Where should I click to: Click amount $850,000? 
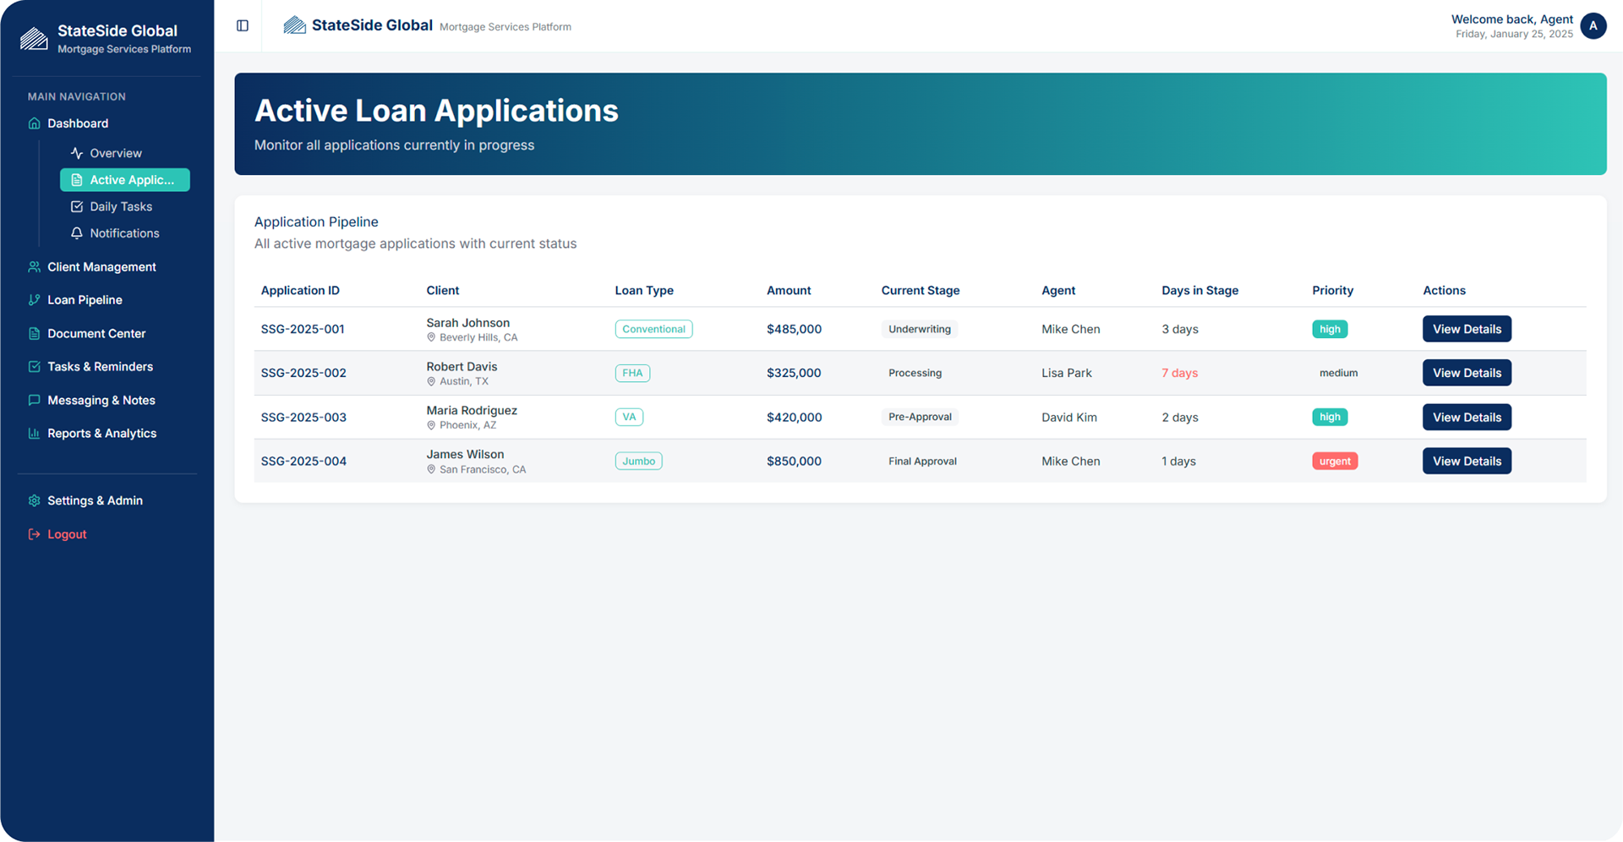point(794,461)
